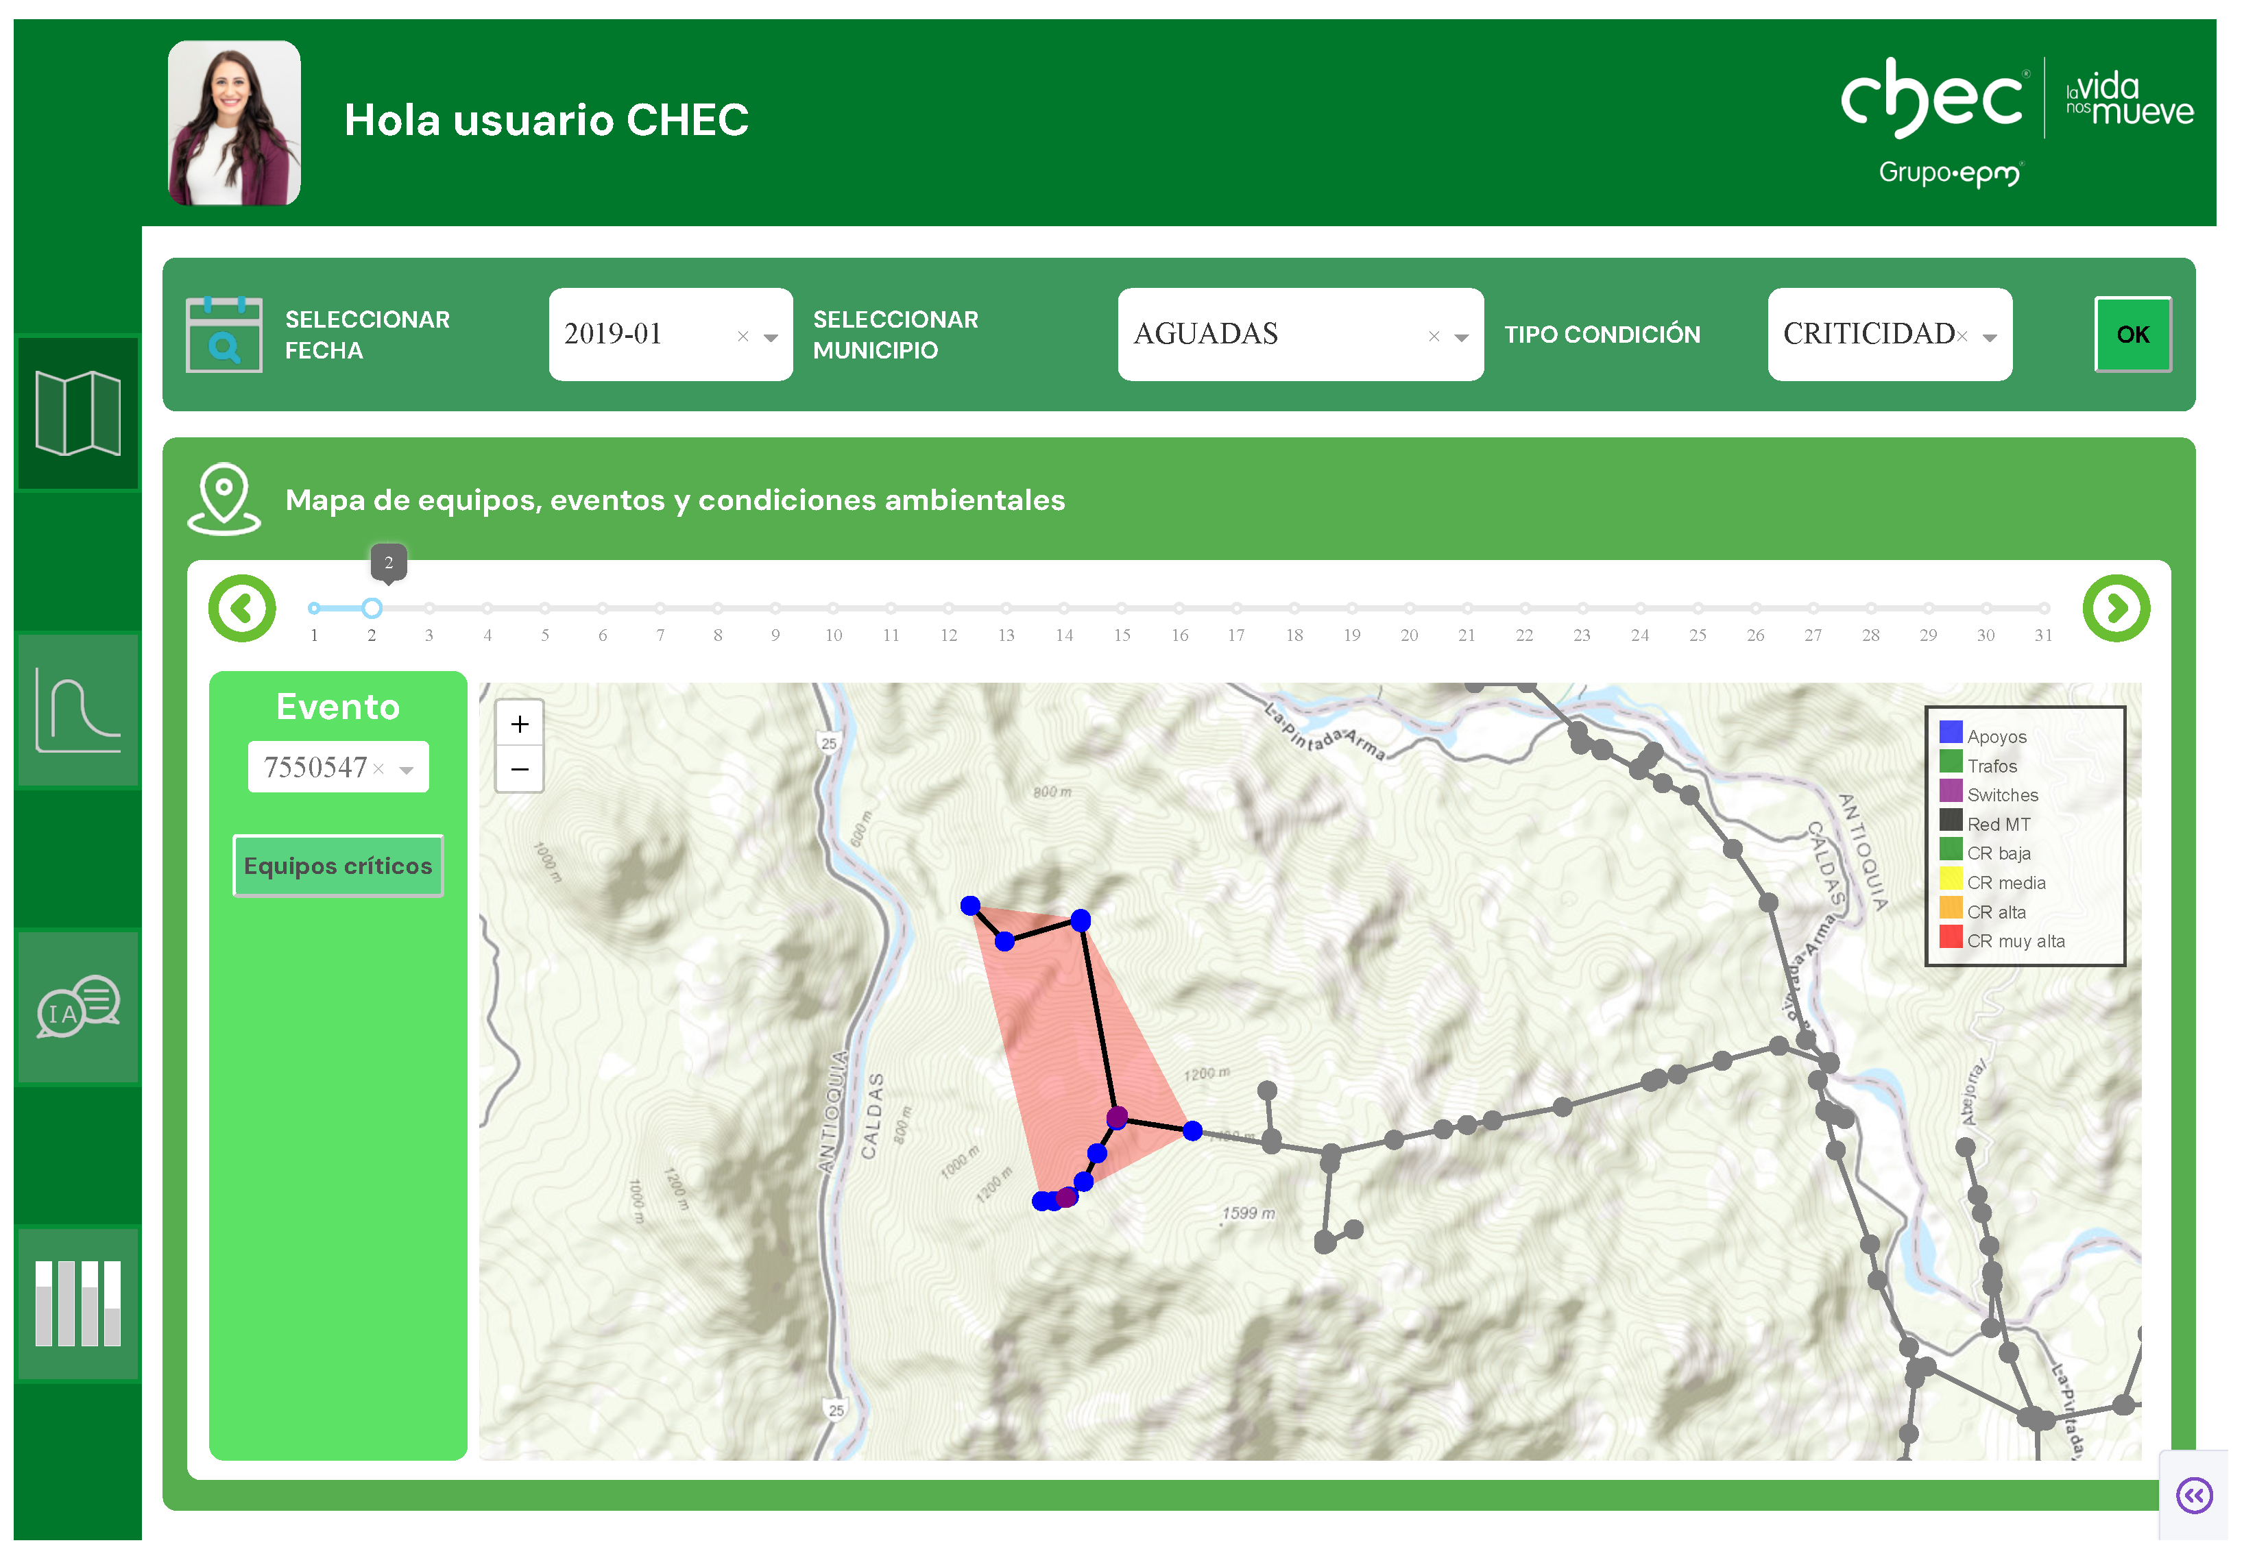
Task: Click the Equipos críticos button
Action: 337,866
